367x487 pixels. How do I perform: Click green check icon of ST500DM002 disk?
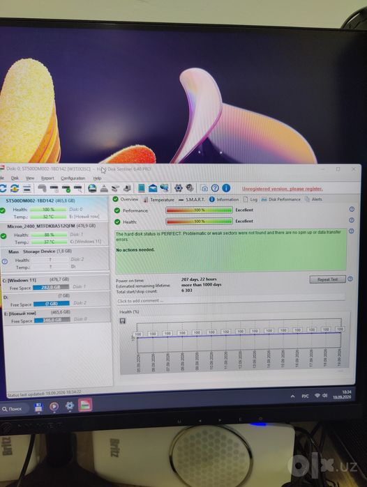coord(3,210)
